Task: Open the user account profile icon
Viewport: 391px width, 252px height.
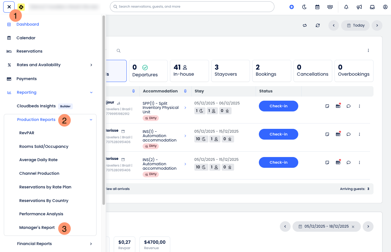Action: (385, 7)
